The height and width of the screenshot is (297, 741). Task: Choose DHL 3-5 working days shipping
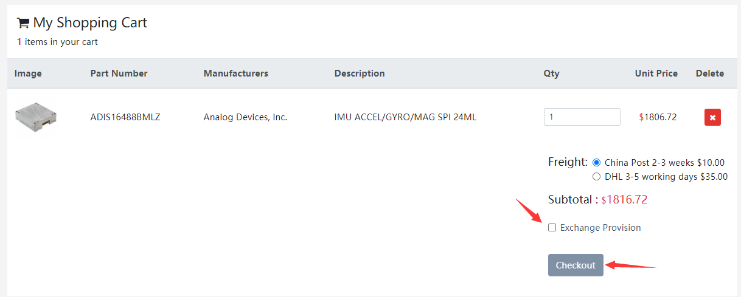596,177
